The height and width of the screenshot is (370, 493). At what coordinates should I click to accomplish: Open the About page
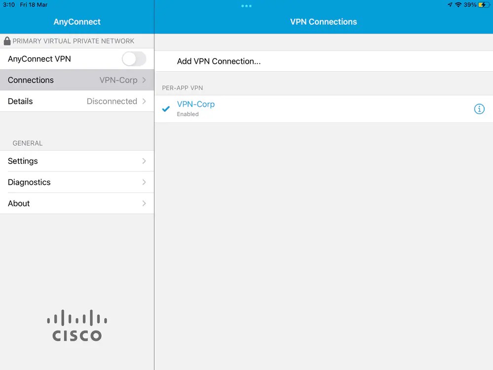[x=76, y=203]
